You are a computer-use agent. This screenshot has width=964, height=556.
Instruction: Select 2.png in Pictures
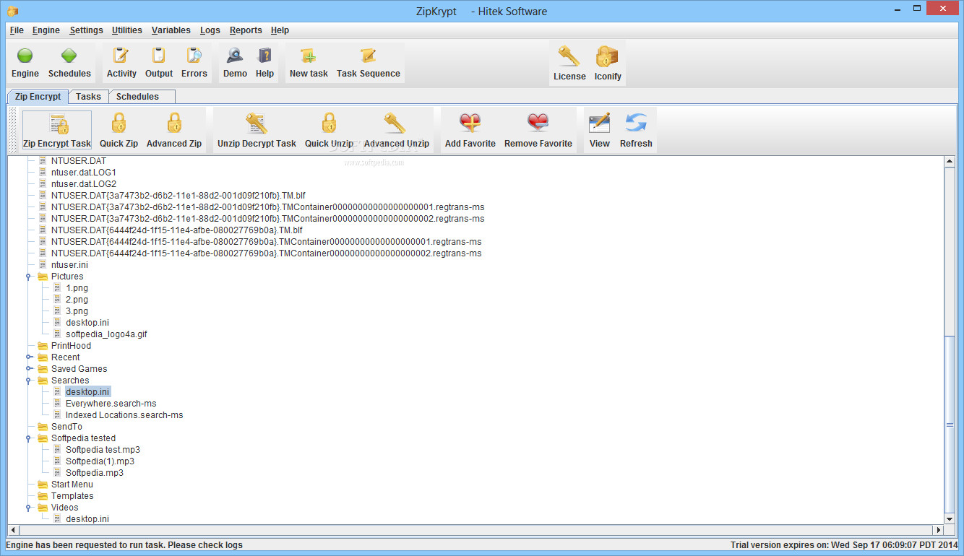coord(77,300)
